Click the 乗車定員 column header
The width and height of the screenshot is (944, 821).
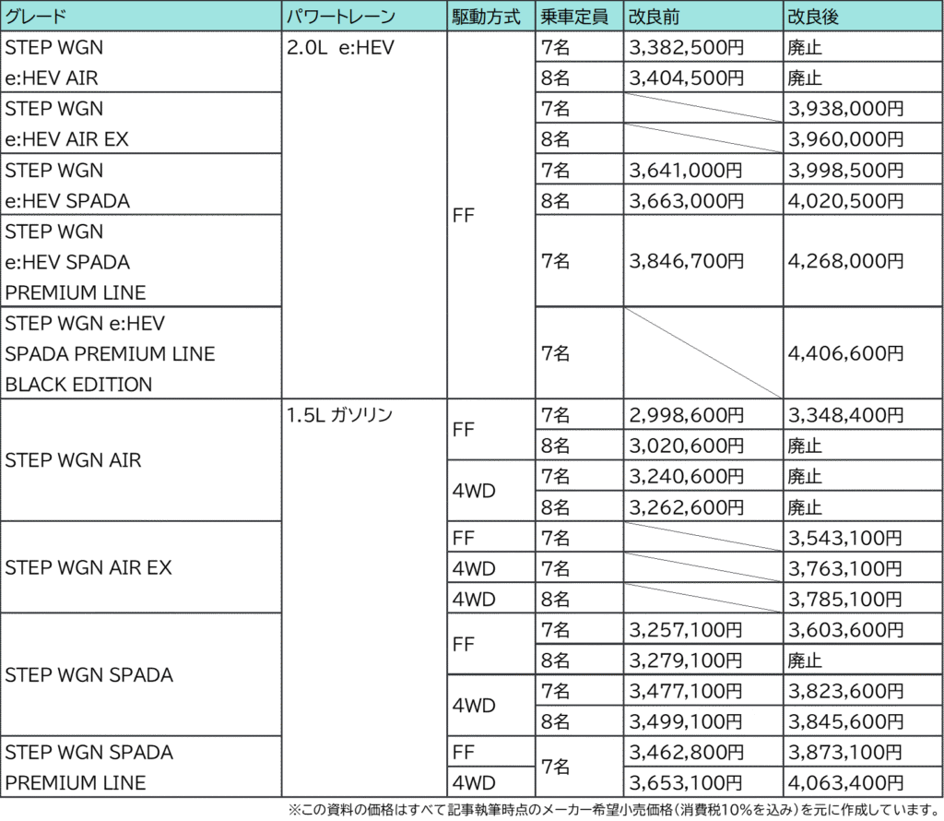pos(579,17)
